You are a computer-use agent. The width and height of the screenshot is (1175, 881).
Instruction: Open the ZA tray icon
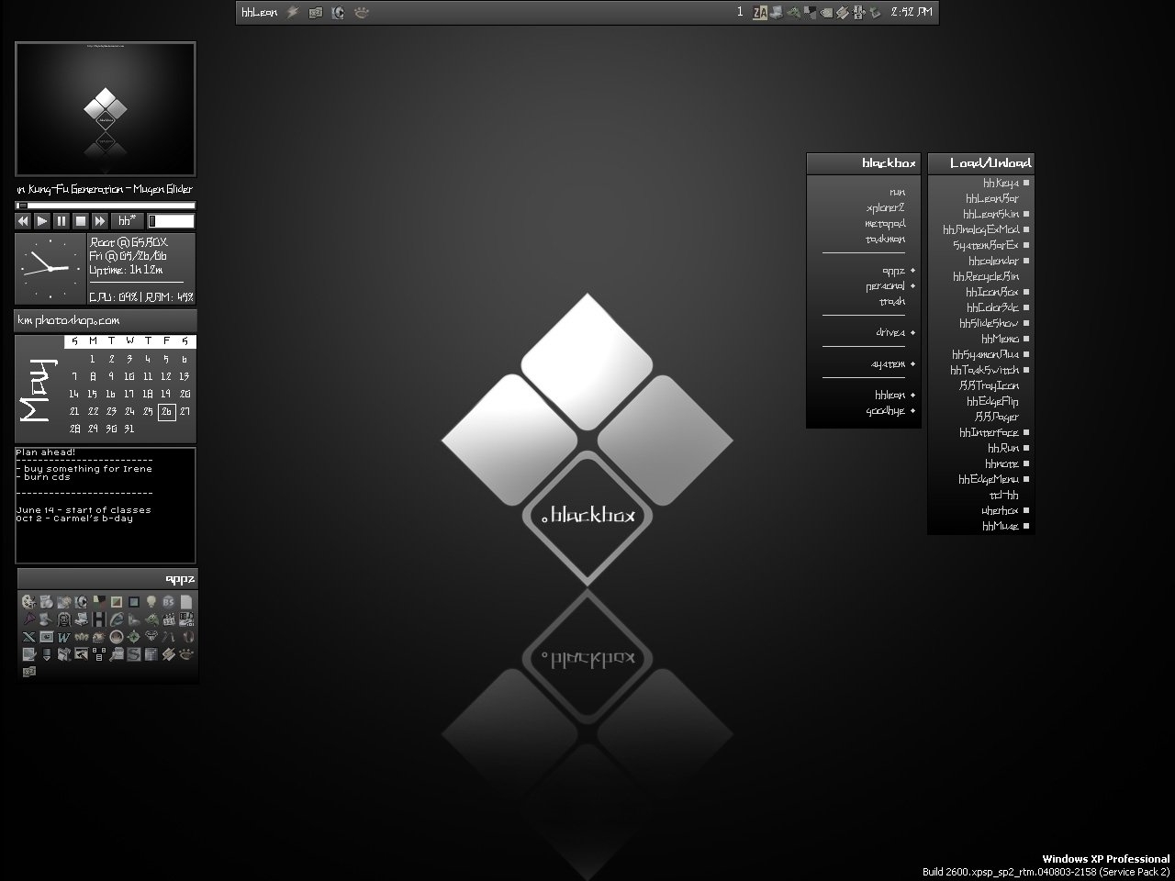tap(759, 12)
